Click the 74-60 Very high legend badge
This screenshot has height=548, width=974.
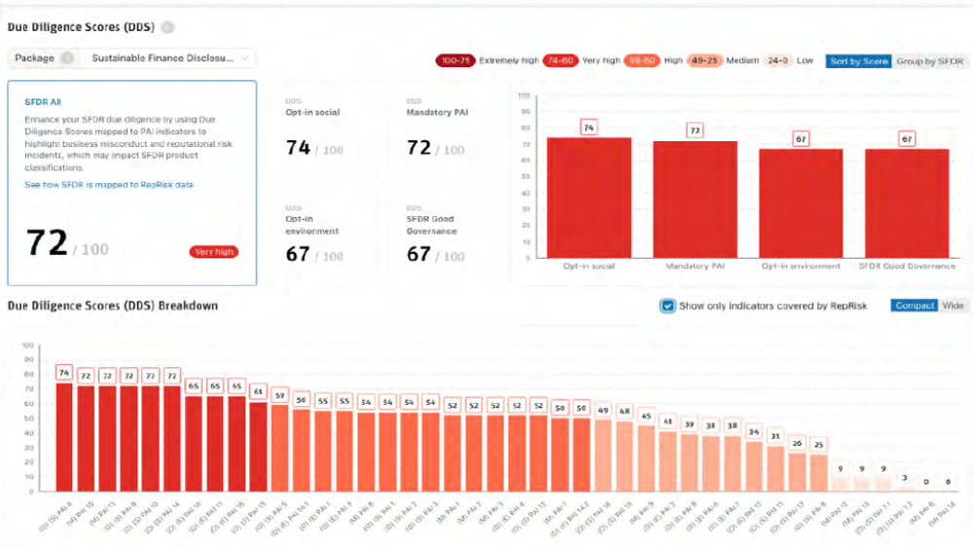(560, 60)
